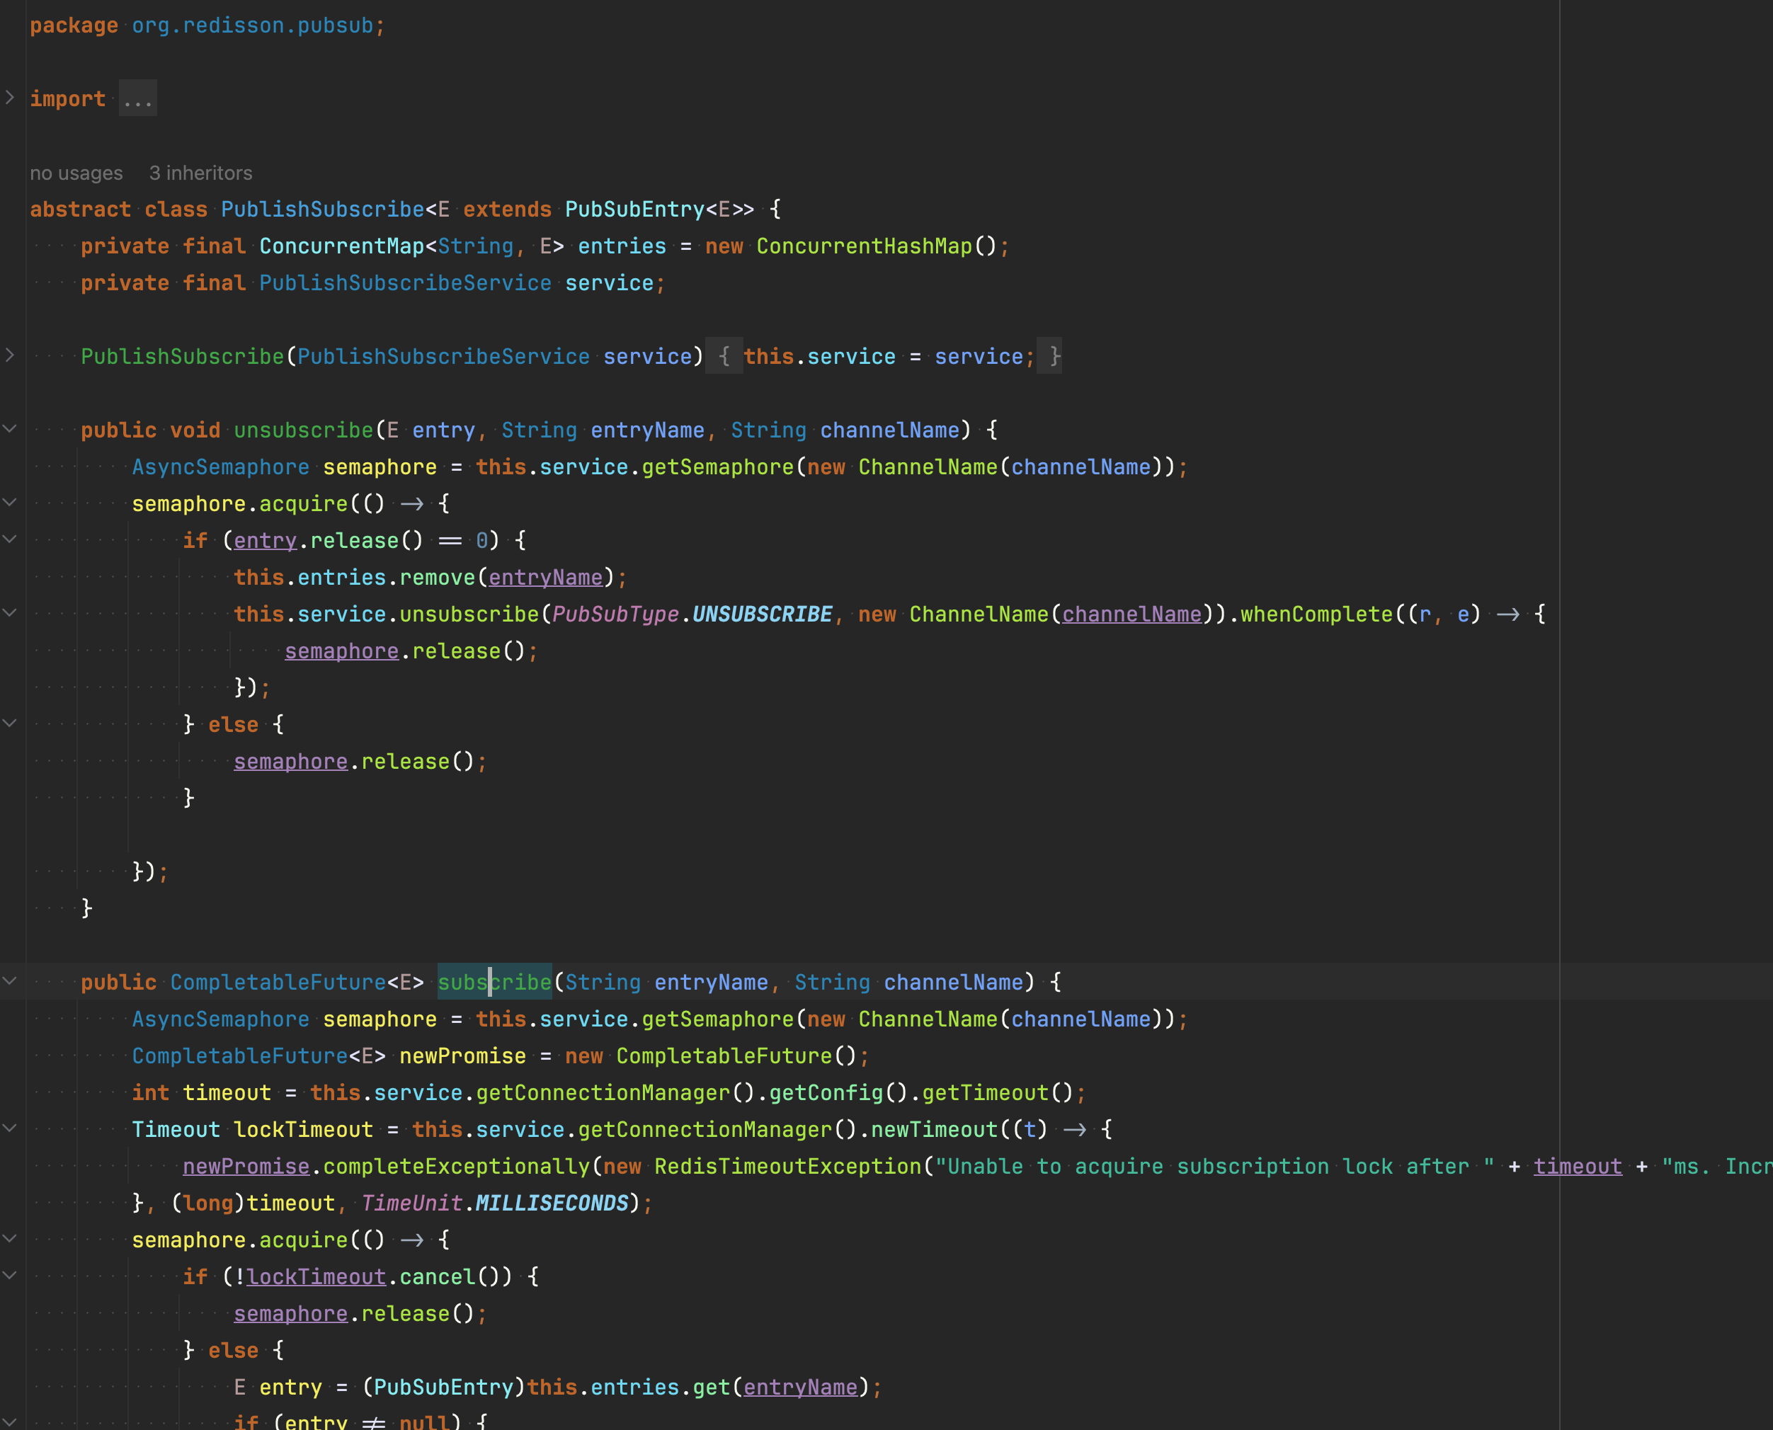Click 'int' keyword before timeout variable
1773x1430 pixels.
[x=151, y=1093]
